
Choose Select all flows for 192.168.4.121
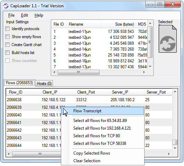[x=103, y=128]
